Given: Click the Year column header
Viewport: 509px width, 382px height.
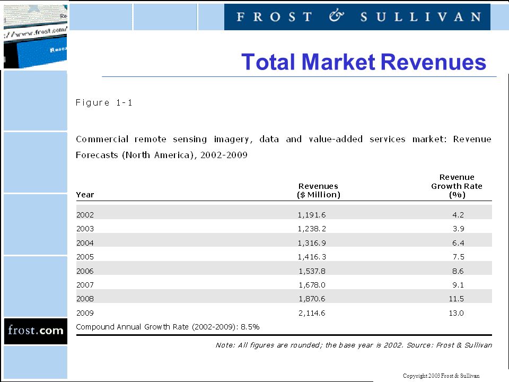Looking at the screenshot, I should (85, 195).
